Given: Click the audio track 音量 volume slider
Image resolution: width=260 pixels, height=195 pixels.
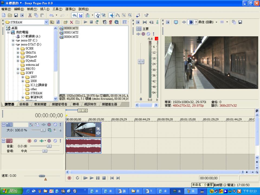Looking at the screenshot, I should [49, 146].
